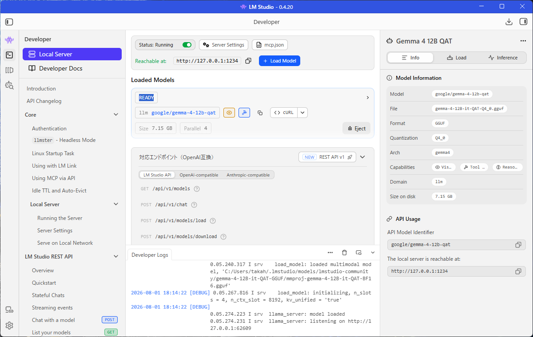Eject the loaded gemma model
This screenshot has height=337, width=533.
pyautogui.click(x=356, y=128)
